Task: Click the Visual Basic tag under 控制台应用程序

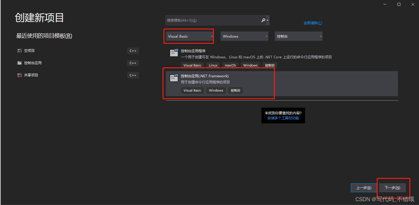Action: (192, 65)
